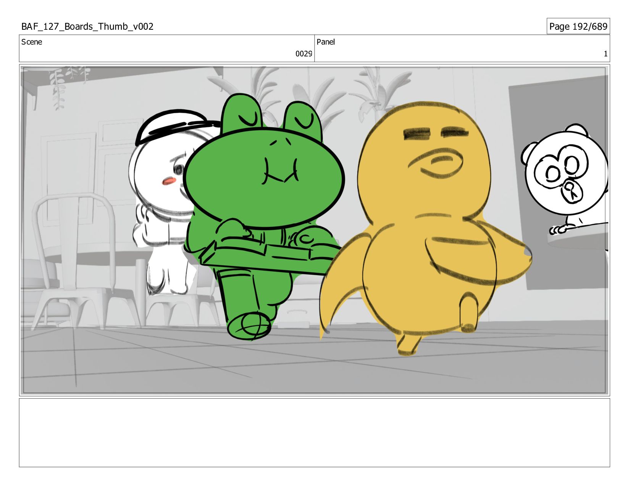The height and width of the screenshot is (486, 630).
Task: Click panel number 1
Action: 606,54
